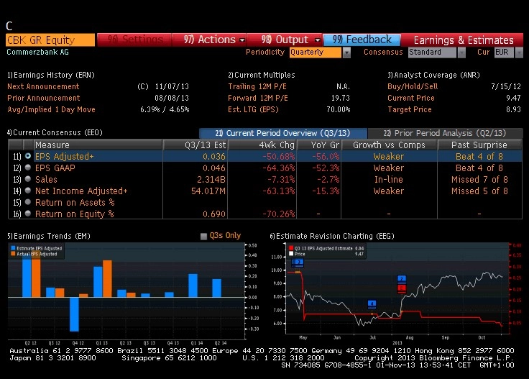Click the blue Estimate EPS Adjusted legend swatch

pyautogui.click(x=13, y=248)
